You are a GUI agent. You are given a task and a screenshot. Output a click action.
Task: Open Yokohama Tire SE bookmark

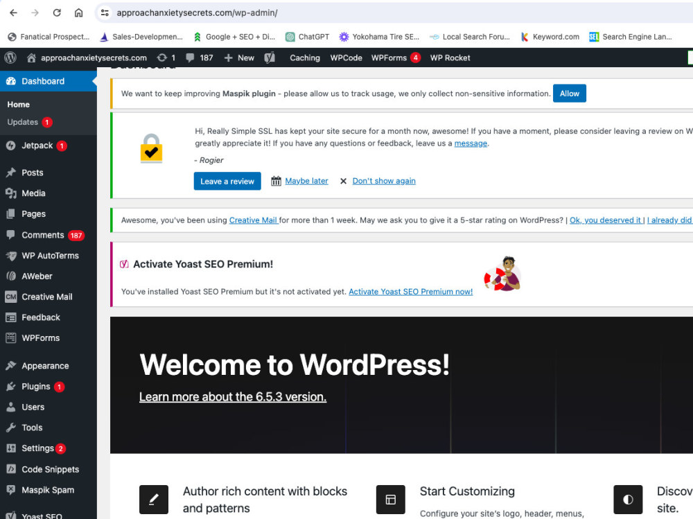coord(379,37)
